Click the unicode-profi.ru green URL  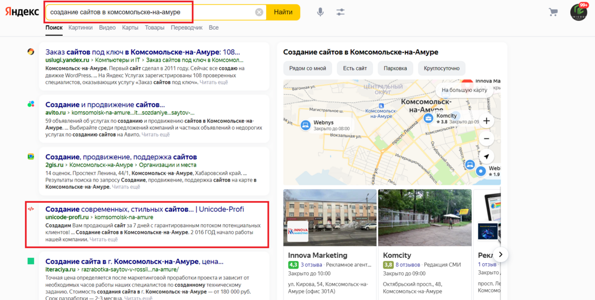coord(67,217)
